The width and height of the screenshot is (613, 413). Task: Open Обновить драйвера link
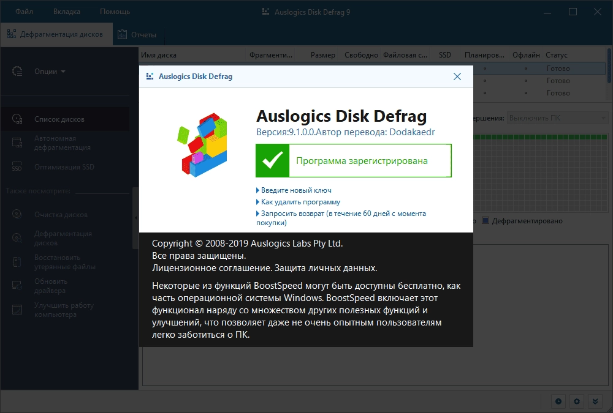click(51, 286)
